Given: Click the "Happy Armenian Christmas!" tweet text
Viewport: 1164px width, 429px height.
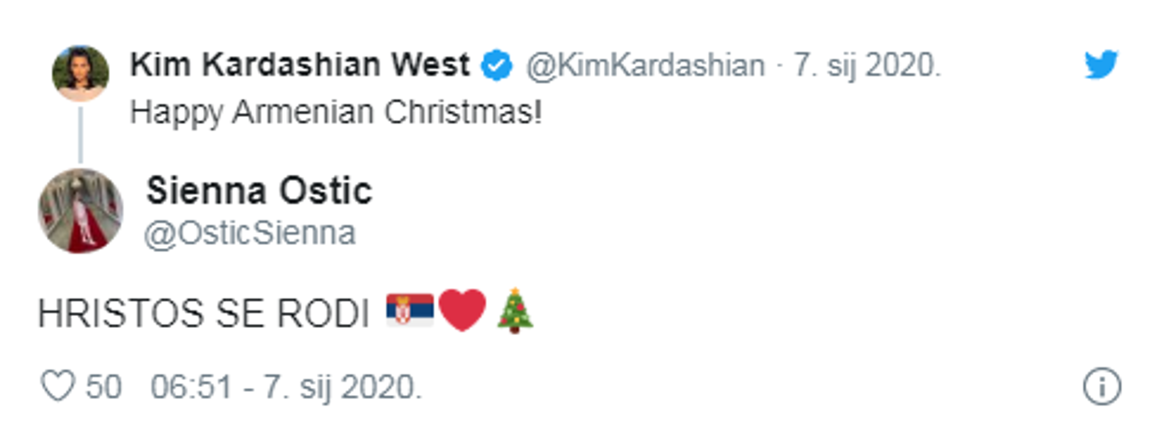Looking at the screenshot, I should click(335, 112).
